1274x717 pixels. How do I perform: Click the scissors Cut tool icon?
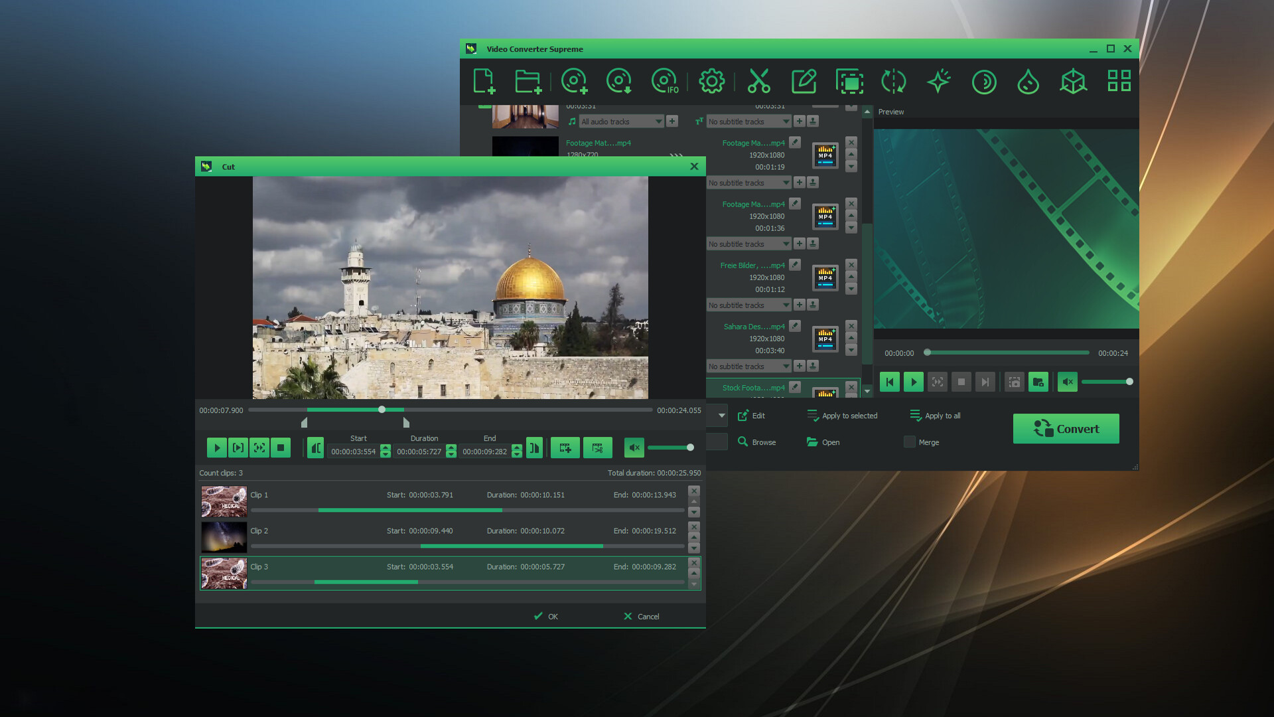pyautogui.click(x=758, y=81)
